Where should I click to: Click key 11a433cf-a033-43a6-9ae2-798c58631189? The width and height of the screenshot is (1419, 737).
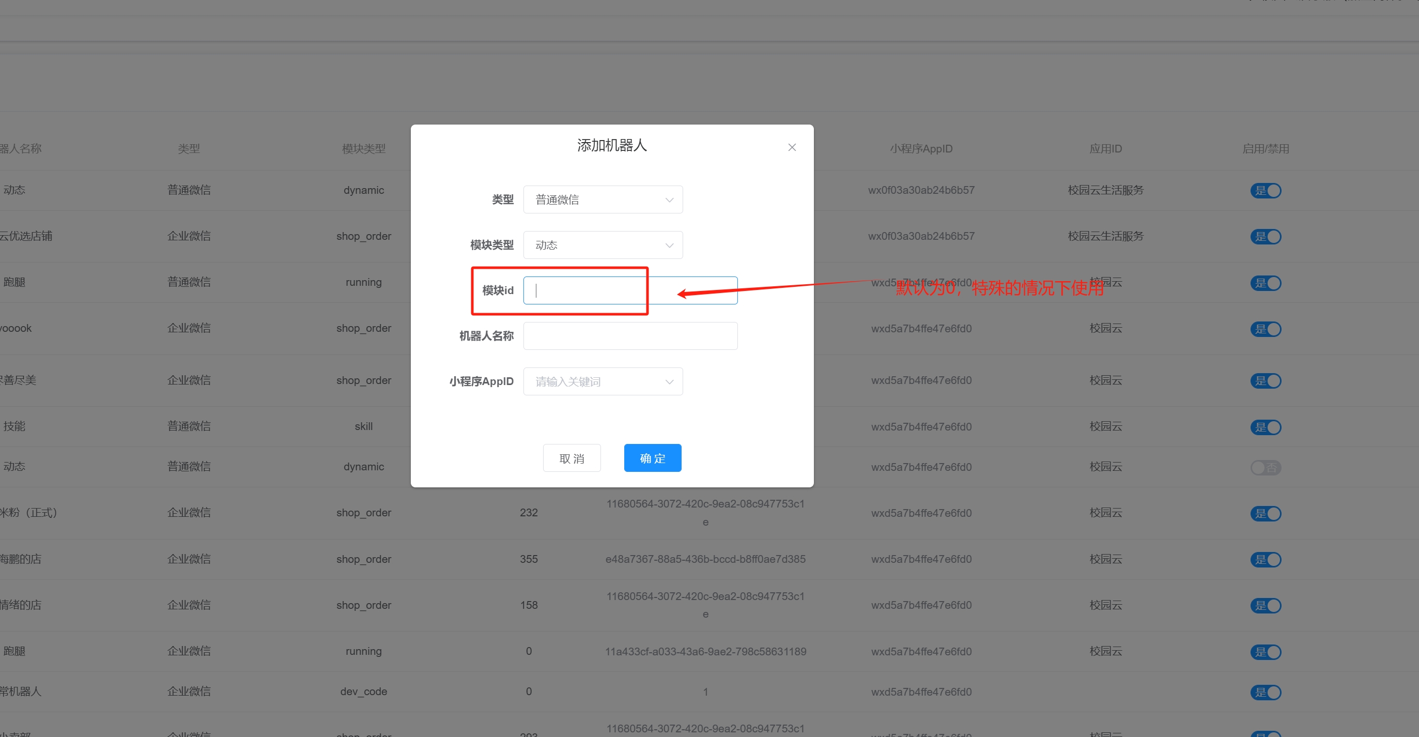pos(705,652)
